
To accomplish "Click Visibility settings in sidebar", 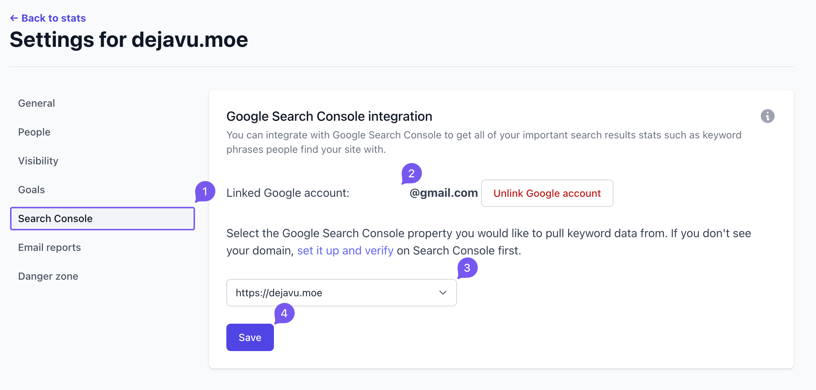I will point(37,160).
